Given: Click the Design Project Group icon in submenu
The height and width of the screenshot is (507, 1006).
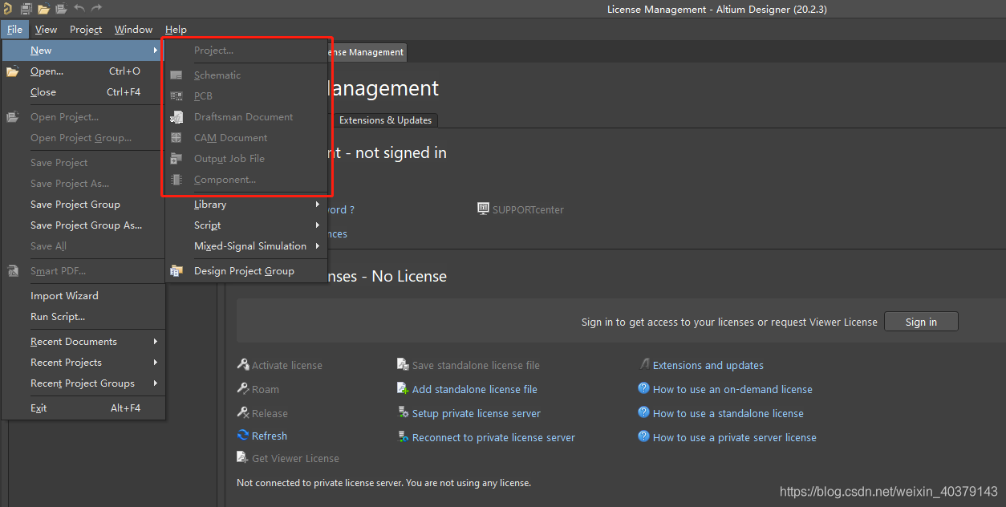Looking at the screenshot, I should [x=176, y=271].
